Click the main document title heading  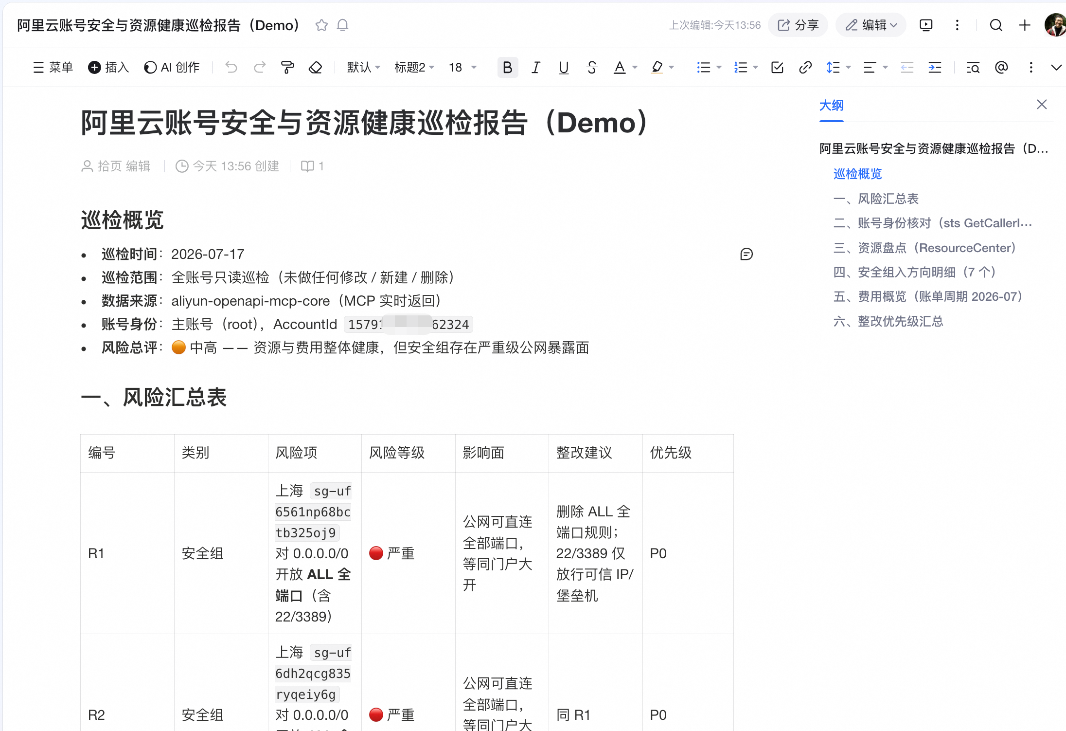(365, 123)
